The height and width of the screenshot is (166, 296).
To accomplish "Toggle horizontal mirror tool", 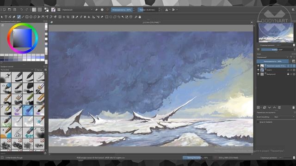I will pyautogui.click(x=166, y=10).
